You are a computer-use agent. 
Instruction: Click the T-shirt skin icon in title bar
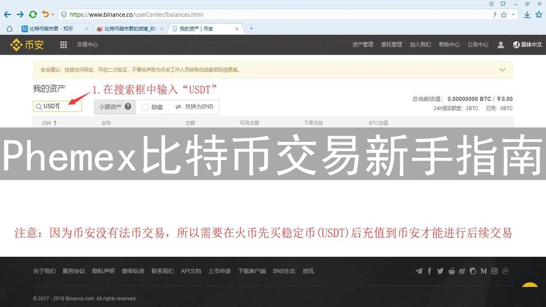tap(503, 4)
